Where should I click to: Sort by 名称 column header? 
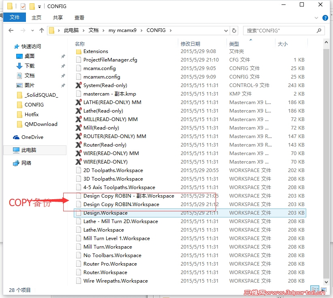[x=80, y=44]
